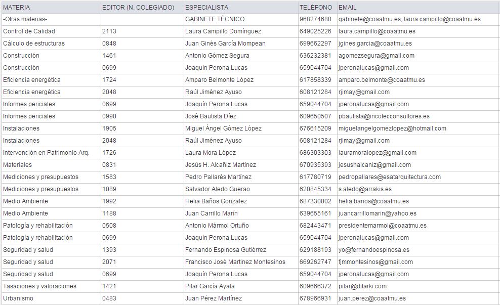Screen dimensions: 500x305
Task: Click editor number 1461
Action: (x=109, y=56)
